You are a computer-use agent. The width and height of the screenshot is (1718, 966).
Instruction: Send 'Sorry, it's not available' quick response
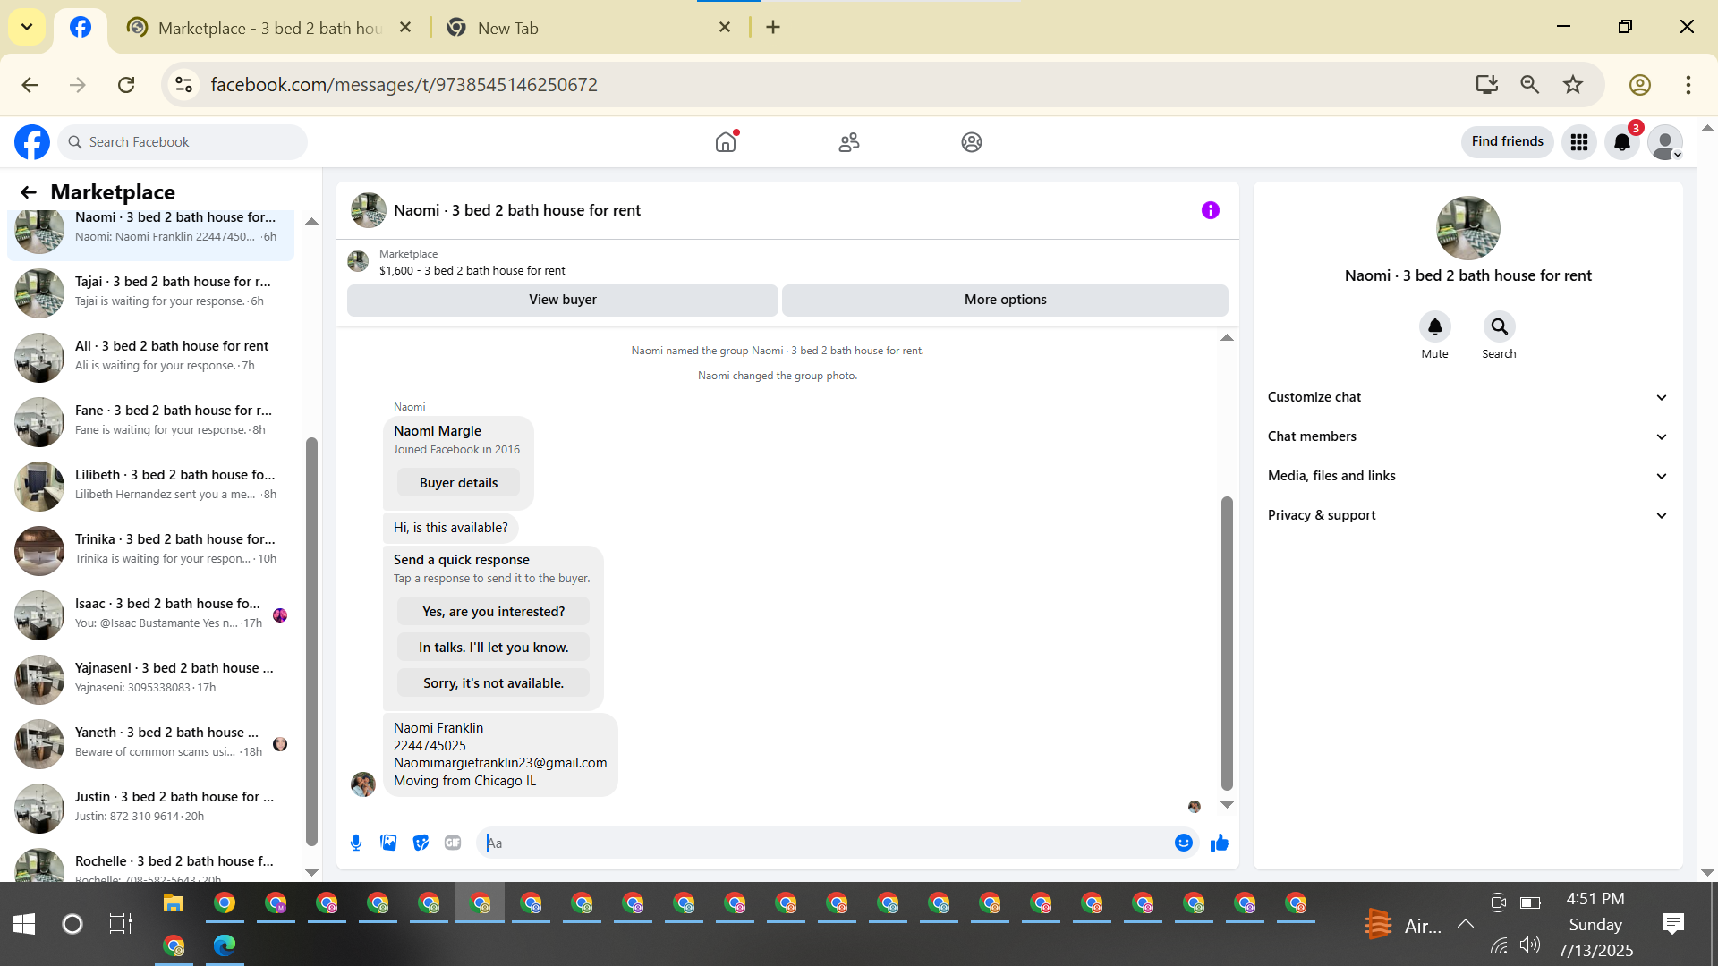[x=493, y=683]
